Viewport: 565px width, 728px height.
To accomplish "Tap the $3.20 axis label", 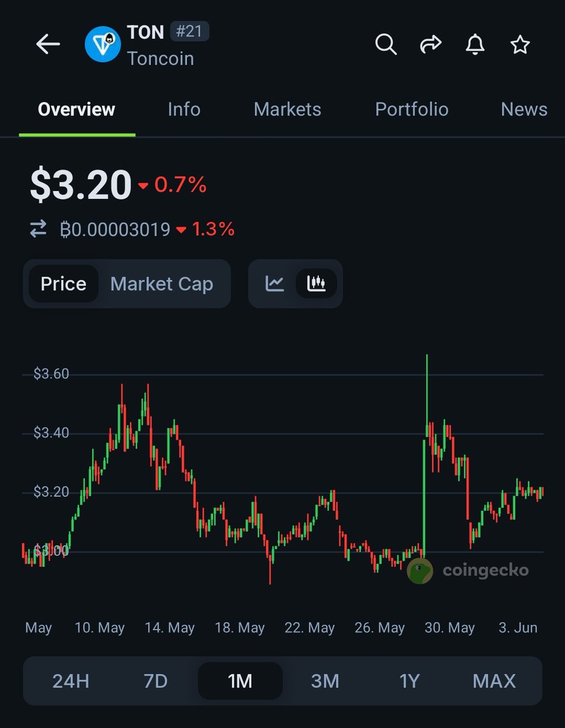I will coord(52,491).
